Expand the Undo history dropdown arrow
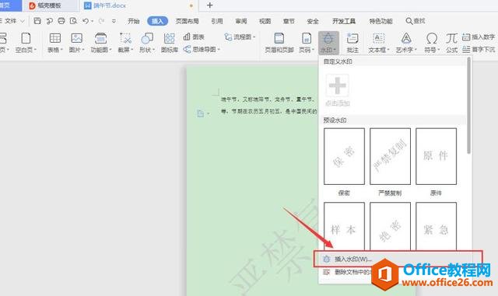Screen dimensions: 498x296 [x=92, y=21]
